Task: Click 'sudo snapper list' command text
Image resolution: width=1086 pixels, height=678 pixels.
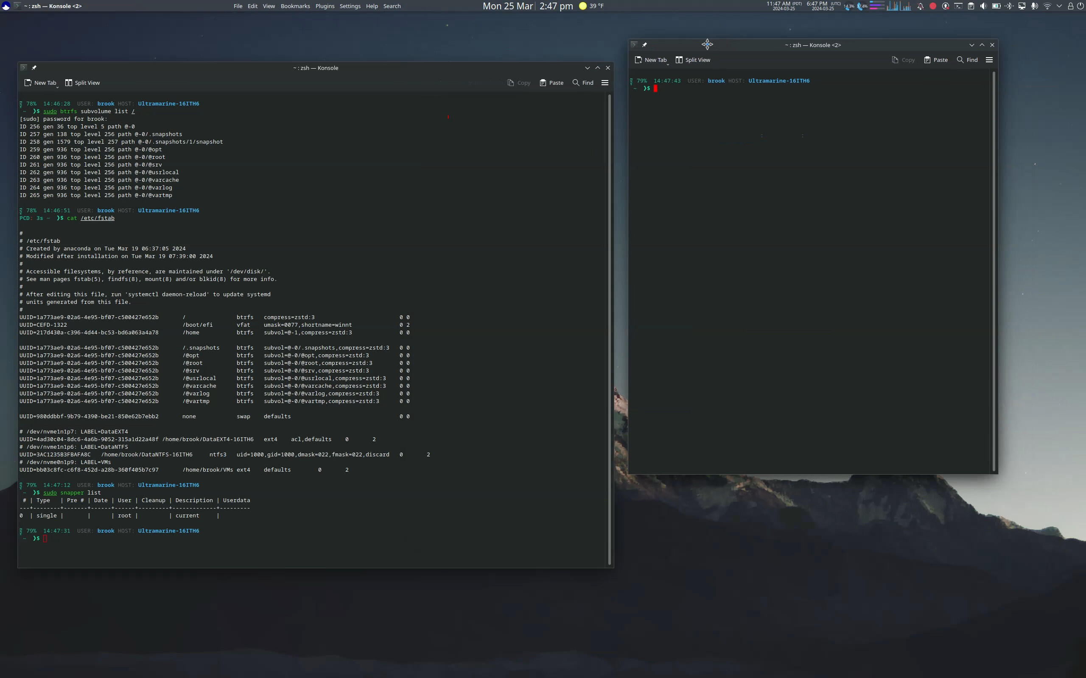Action: (72, 492)
